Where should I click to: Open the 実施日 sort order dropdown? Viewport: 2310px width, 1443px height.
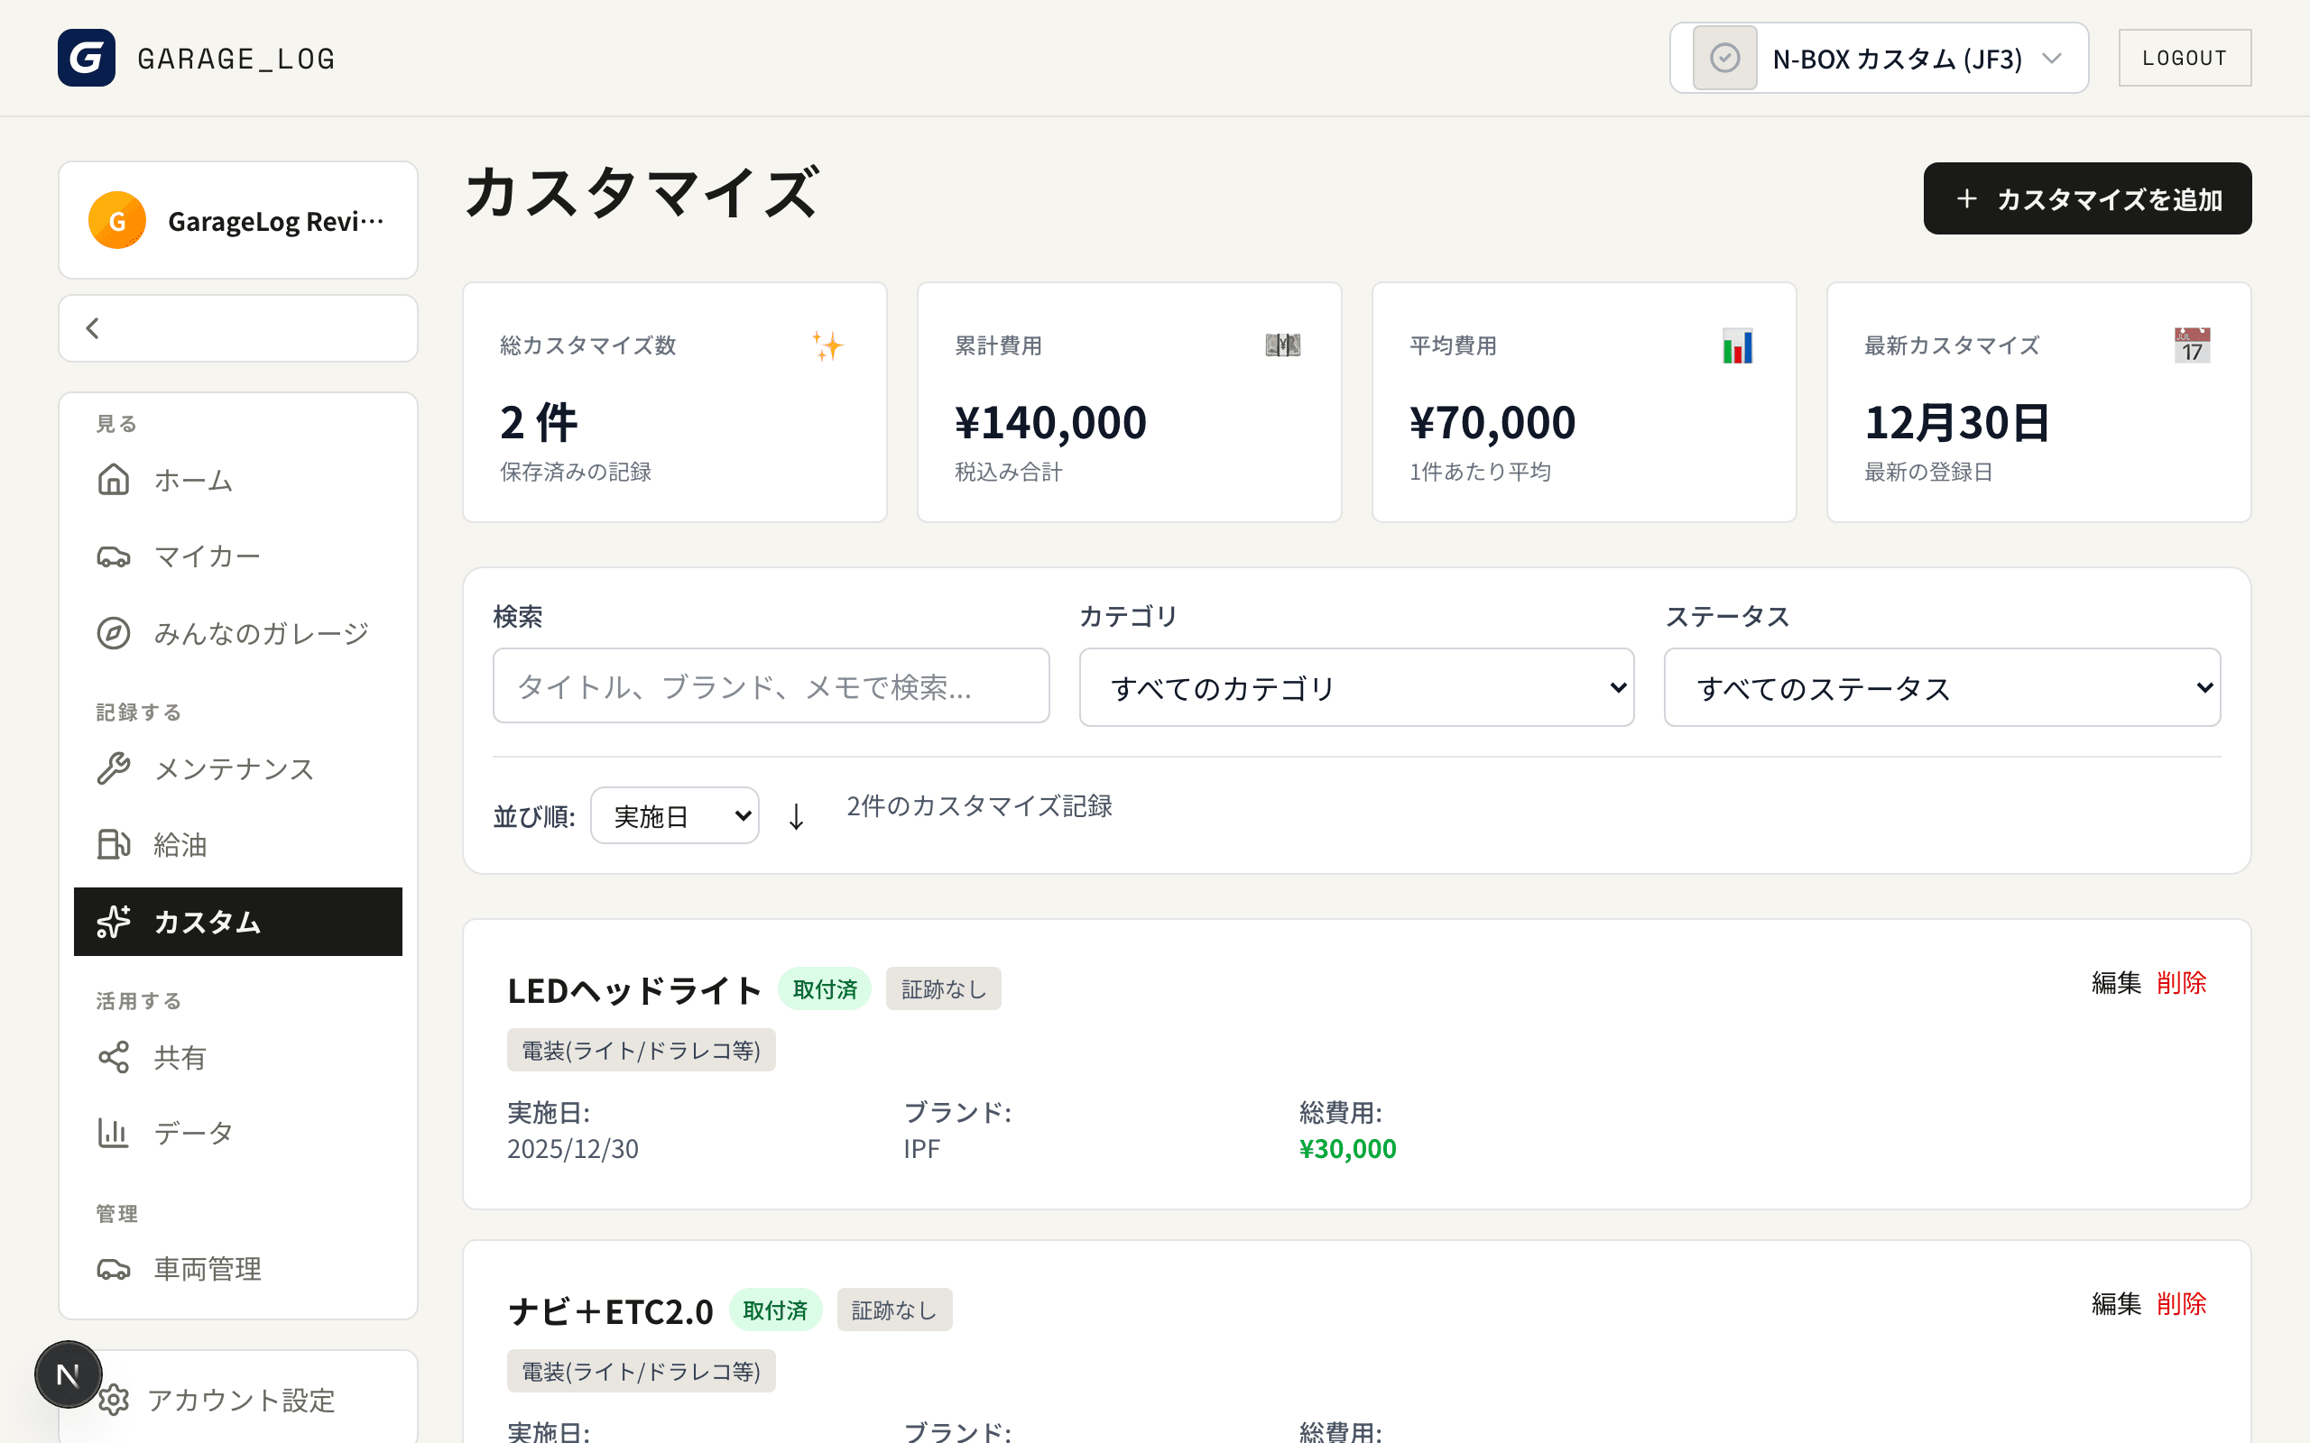click(x=675, y=816)
